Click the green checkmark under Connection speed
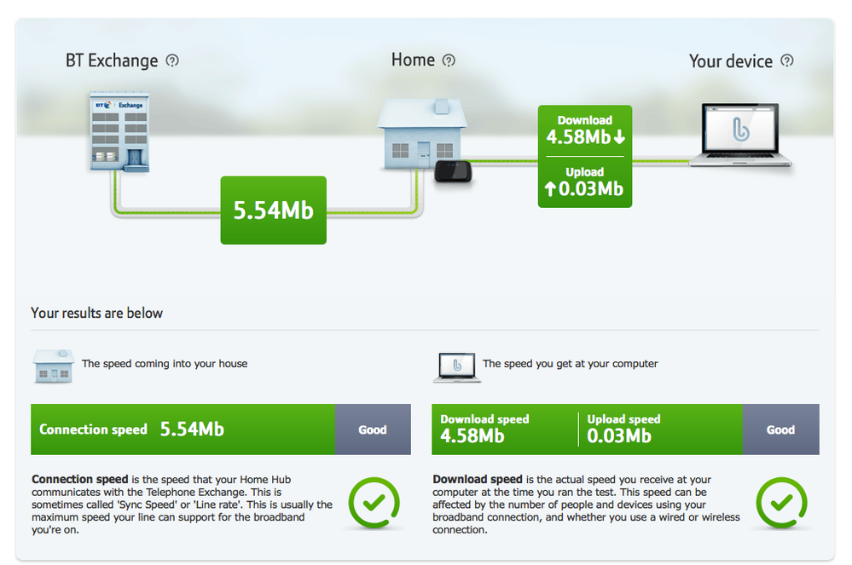Screen dimensions: 852x565 [374, 503]
